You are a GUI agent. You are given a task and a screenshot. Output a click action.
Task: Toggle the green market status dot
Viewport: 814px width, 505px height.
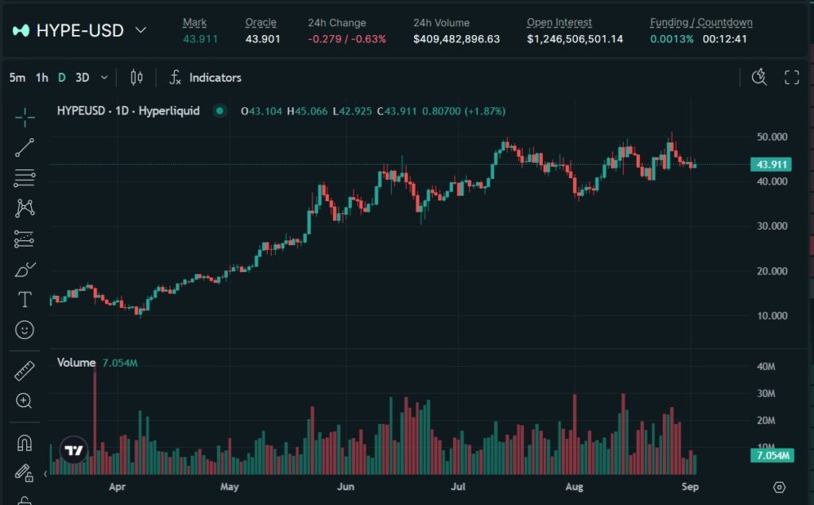click(219, 111)
